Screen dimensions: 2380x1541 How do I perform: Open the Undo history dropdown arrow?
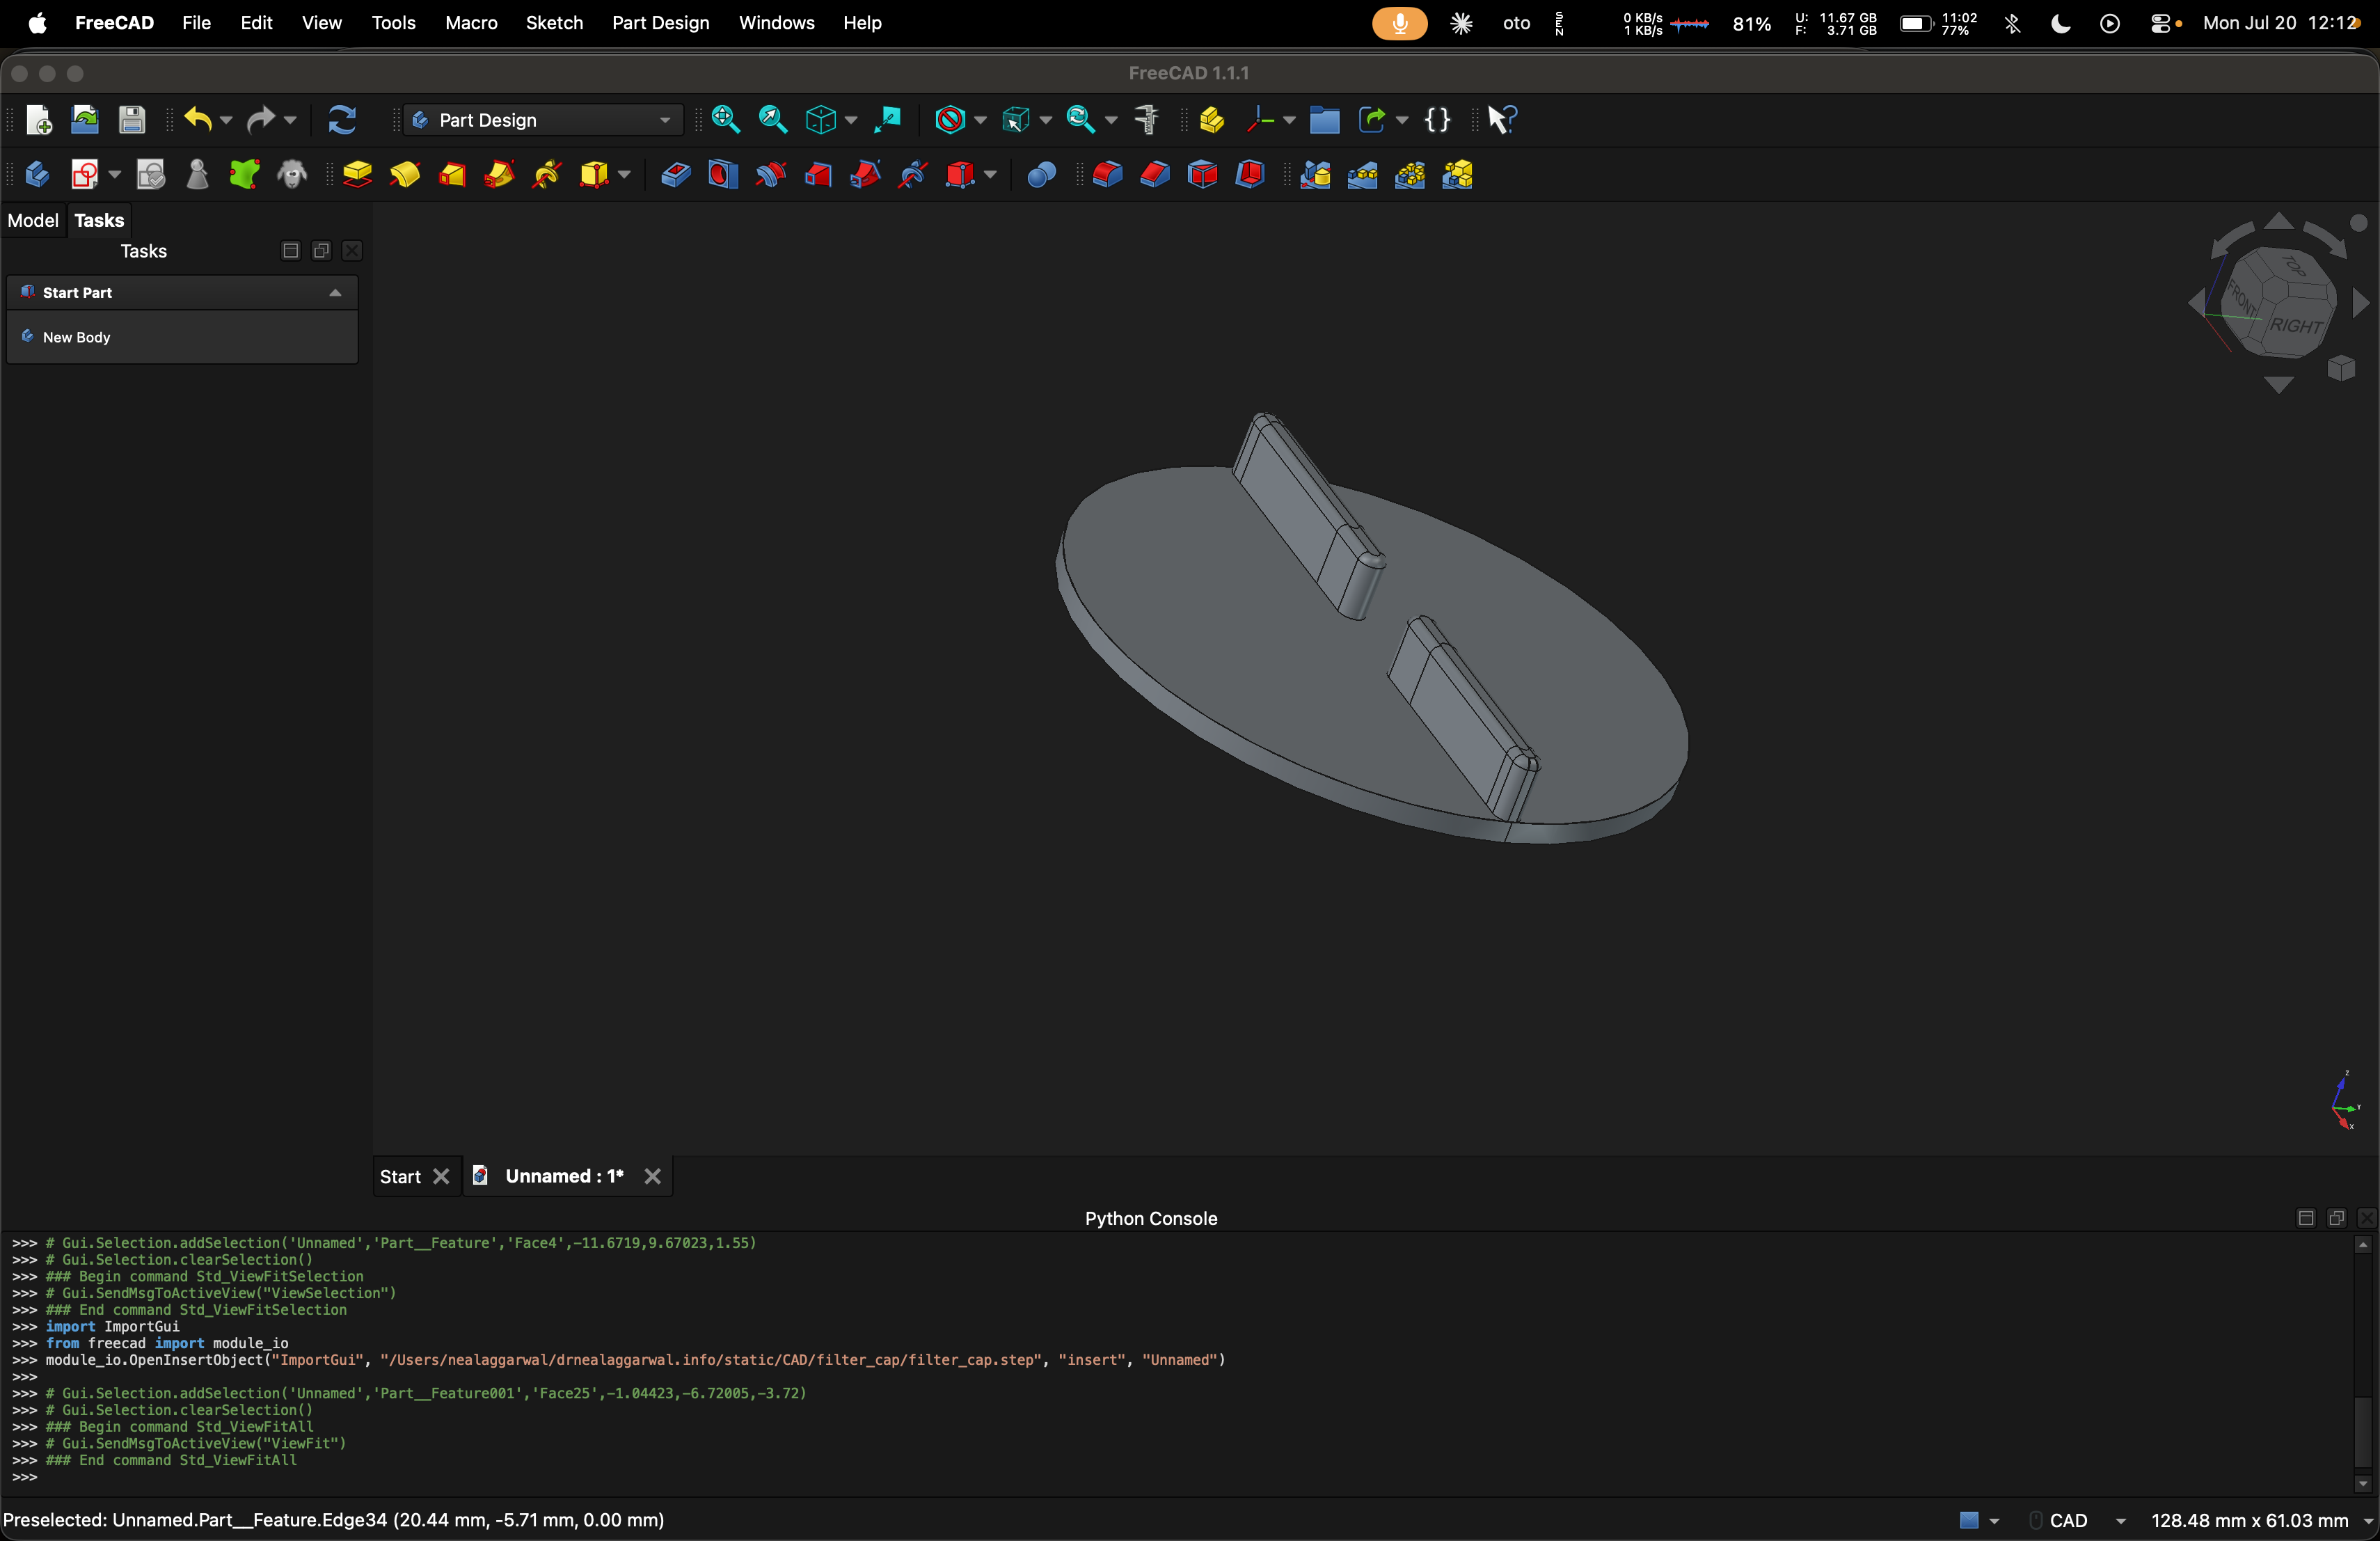(x=226, y=121)
